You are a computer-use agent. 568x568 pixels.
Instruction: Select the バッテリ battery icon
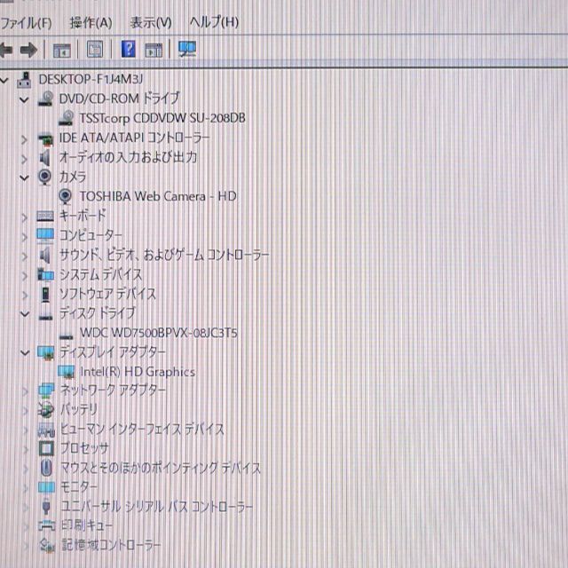pyautogui.click(x=46, y=410)
